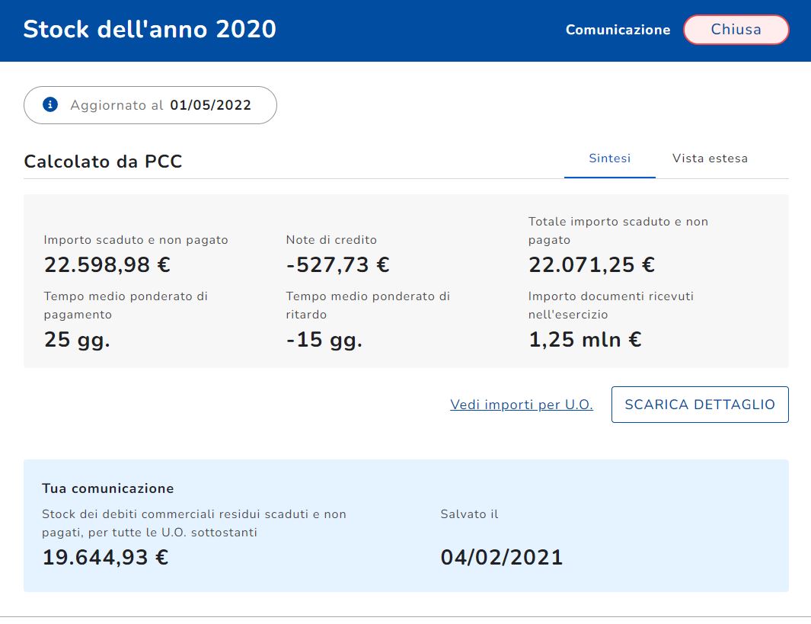Click the Comunicazione label in the header
Image resolution: width=811 pixels, height=624 pixels.
618,30
